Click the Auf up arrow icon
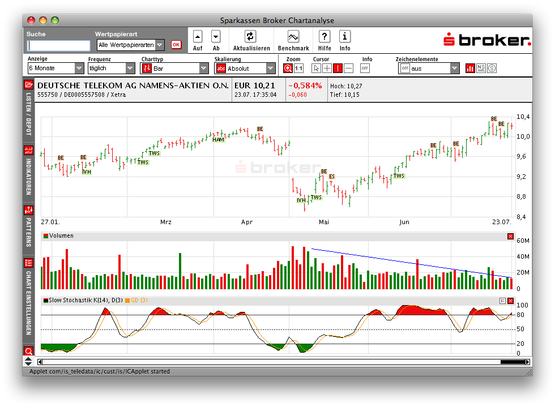555x407 pixels. point(198,37)
